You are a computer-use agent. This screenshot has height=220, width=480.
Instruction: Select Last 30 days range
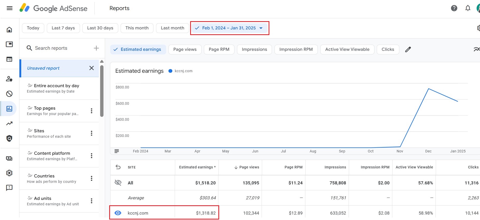click(x=100, y=28)
